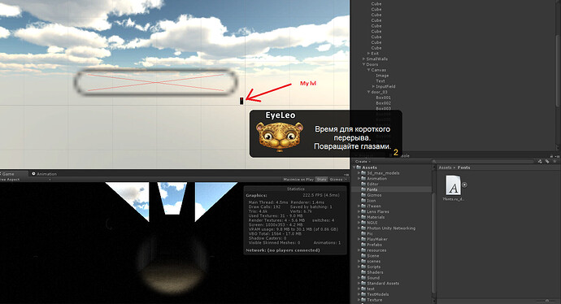Select the Scripts folder icon
Screen dimensions: 561x304
tap(363, 267)
